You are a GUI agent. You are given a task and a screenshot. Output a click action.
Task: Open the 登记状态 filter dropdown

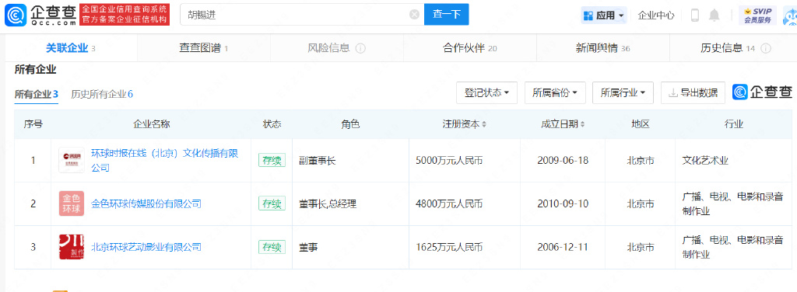coord(487,92)
